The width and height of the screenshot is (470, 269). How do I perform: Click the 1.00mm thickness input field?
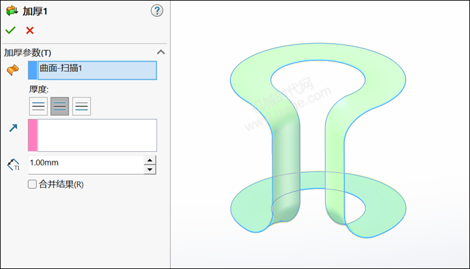point(85,164)
